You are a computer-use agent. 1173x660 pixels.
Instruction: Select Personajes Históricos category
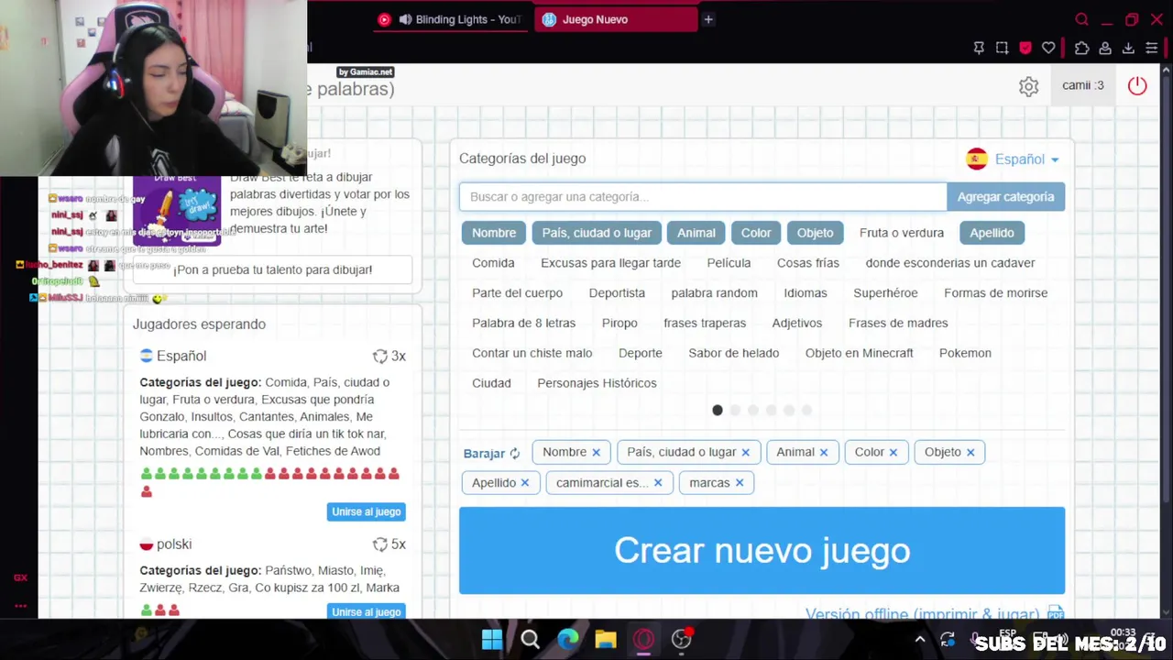click(597, 383)
